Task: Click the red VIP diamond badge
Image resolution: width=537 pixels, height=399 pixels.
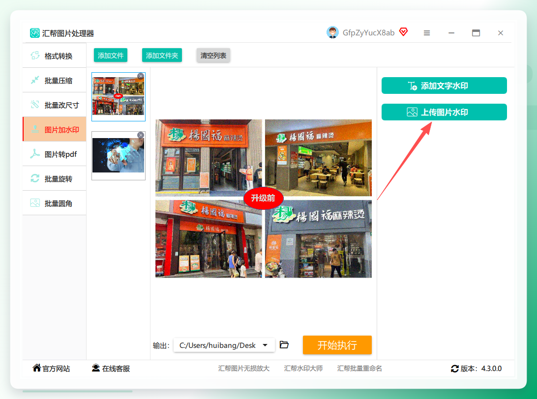Action: coord(403,32)
